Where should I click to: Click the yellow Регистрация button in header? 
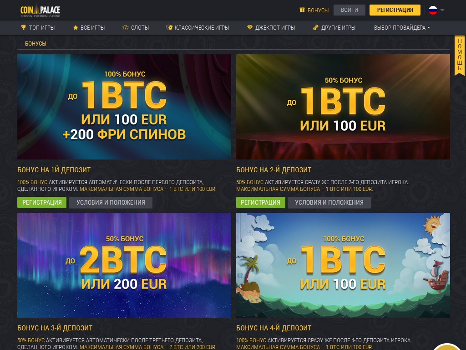pos(395,10)
